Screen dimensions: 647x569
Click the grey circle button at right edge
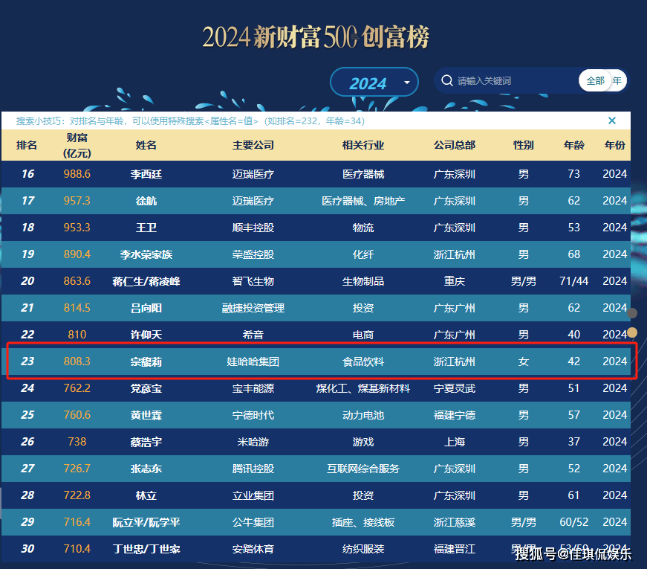coord(632,313)
